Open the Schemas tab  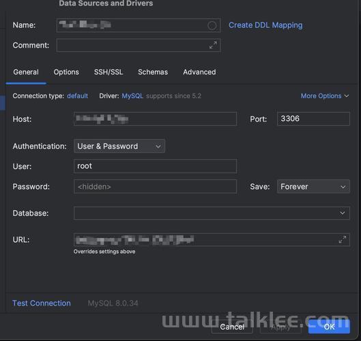pyautogui.click(x=153, y=72)
